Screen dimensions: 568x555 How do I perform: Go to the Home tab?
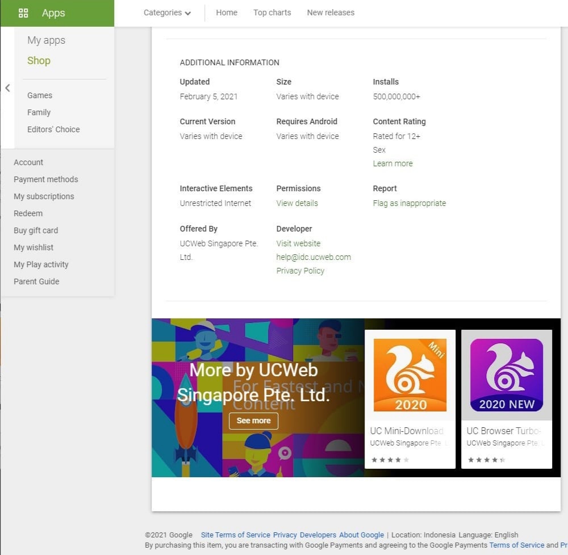[x=227, y=12]
